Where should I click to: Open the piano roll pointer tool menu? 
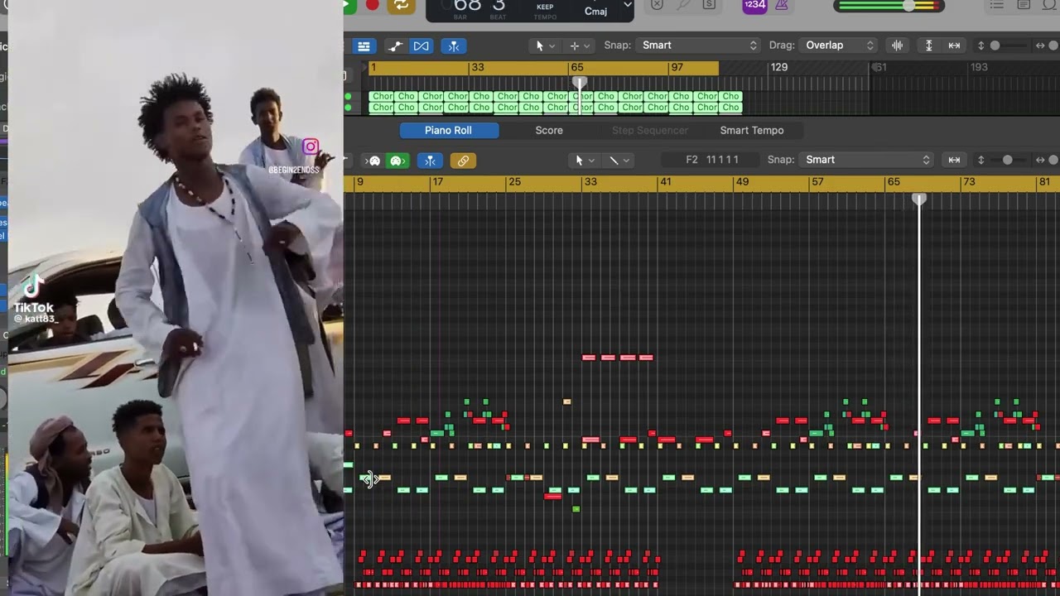coord(584,161)
